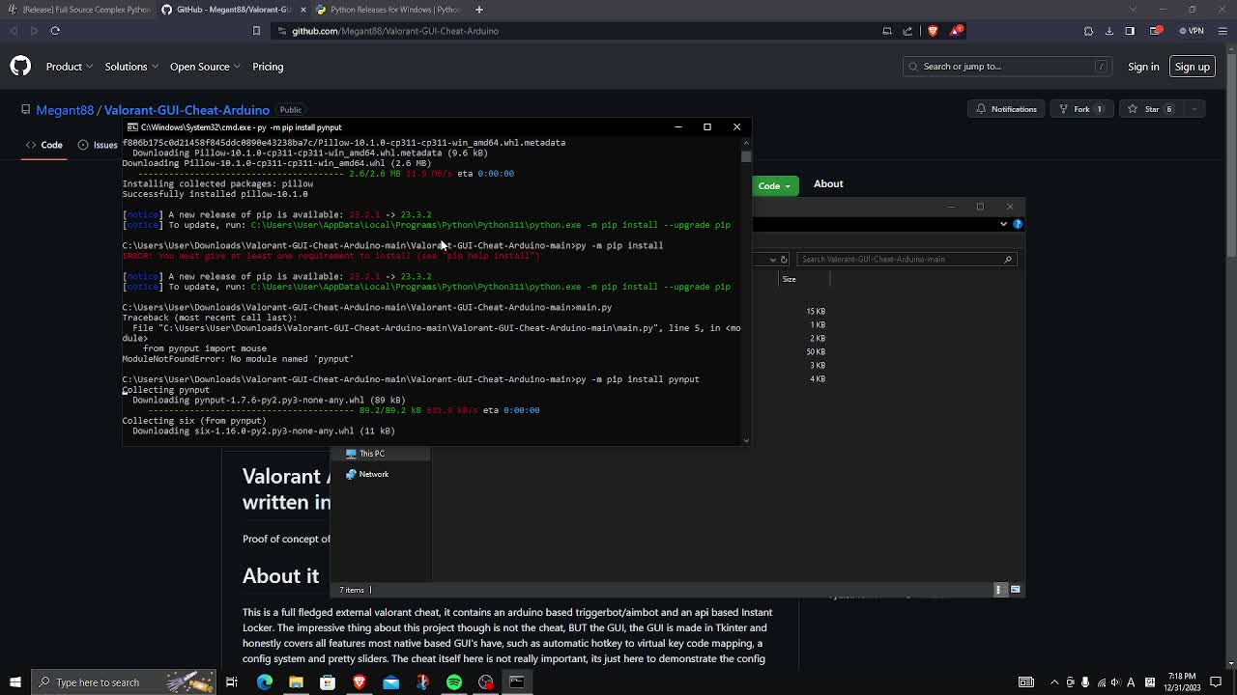Open the Mail app from the taskbar
The width and height of the screenshot is (1237, 695).
390,681
